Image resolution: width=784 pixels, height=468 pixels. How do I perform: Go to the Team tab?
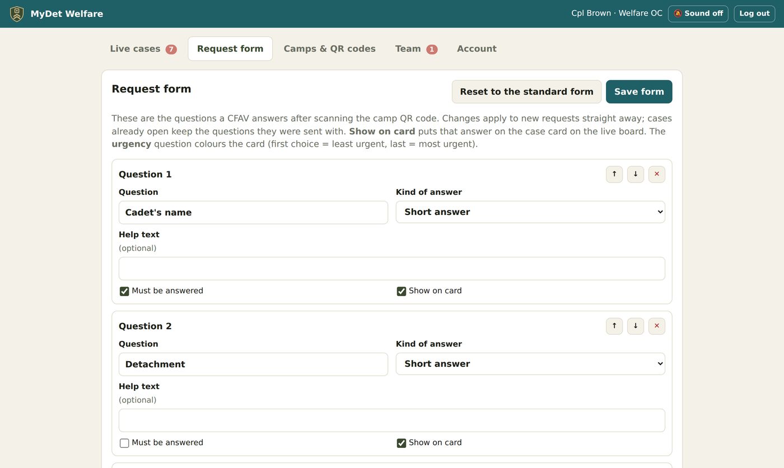pos(416,49)
